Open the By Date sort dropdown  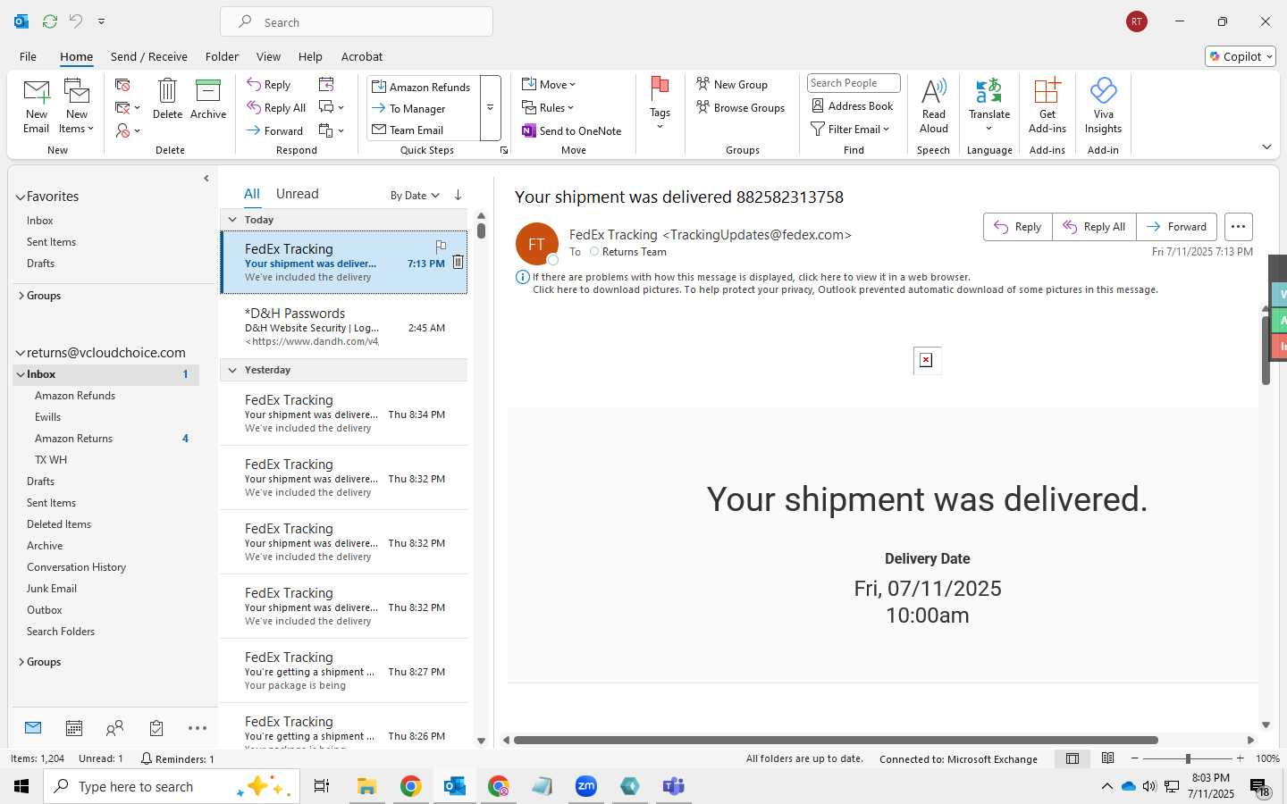(415, 195)
